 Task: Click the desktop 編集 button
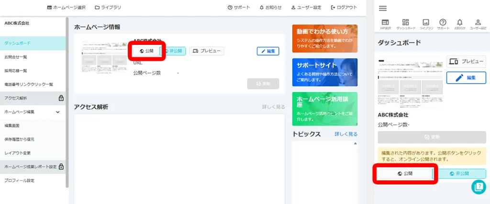pos(267,51)
